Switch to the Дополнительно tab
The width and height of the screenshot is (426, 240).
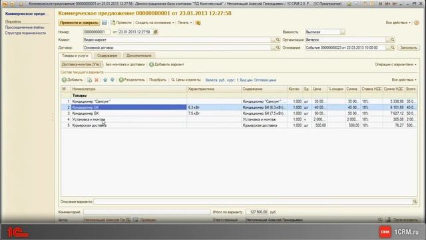(139, 55)
